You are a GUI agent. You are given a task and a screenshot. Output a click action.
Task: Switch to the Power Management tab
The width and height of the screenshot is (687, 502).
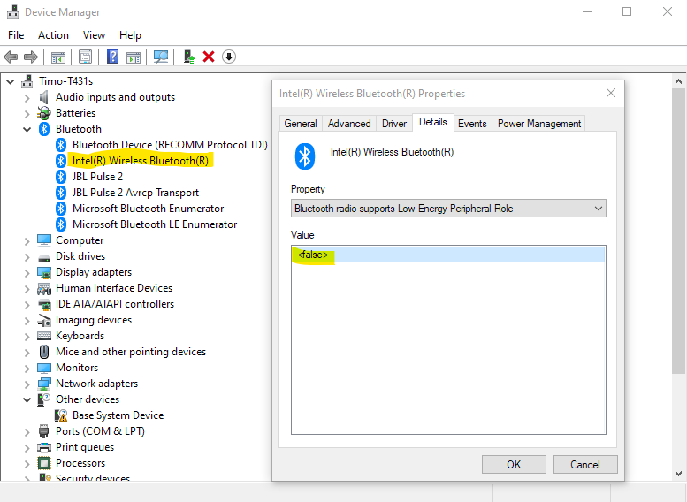pos(539,124)
